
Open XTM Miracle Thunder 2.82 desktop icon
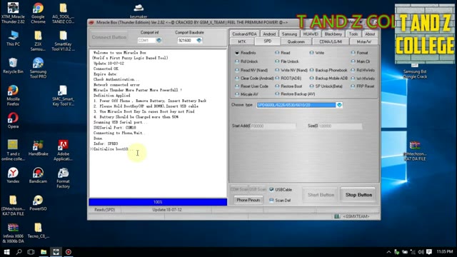click(13, 13)
